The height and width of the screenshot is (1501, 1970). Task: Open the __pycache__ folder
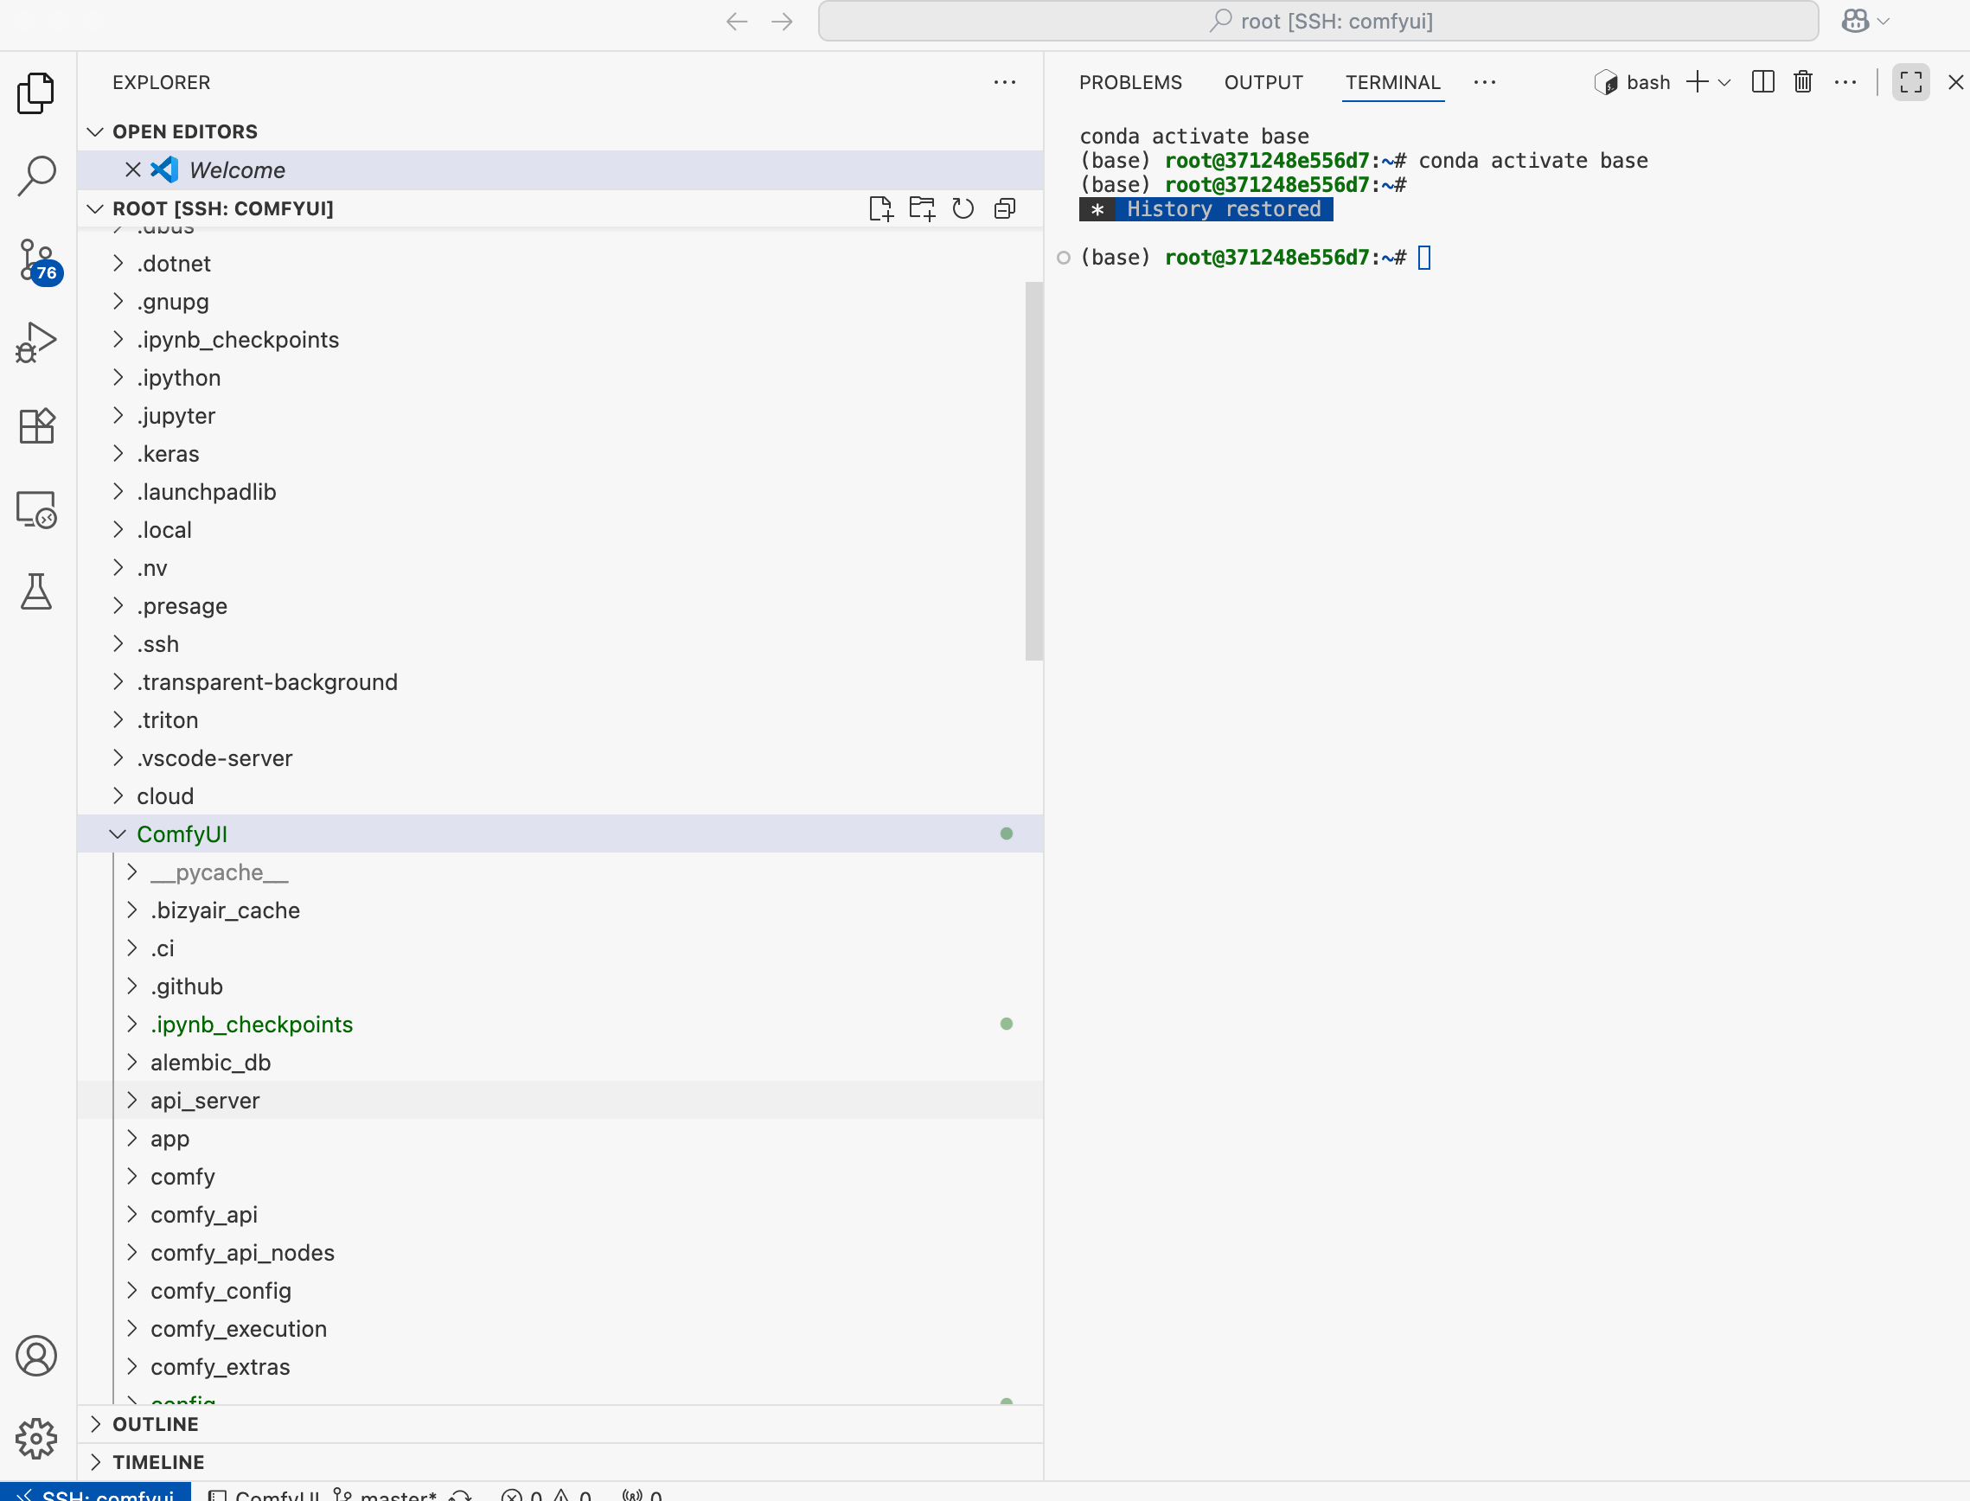[x=560, y=872]
